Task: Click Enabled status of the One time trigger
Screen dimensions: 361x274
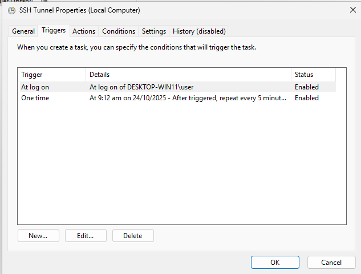Action: coord(307,98)
